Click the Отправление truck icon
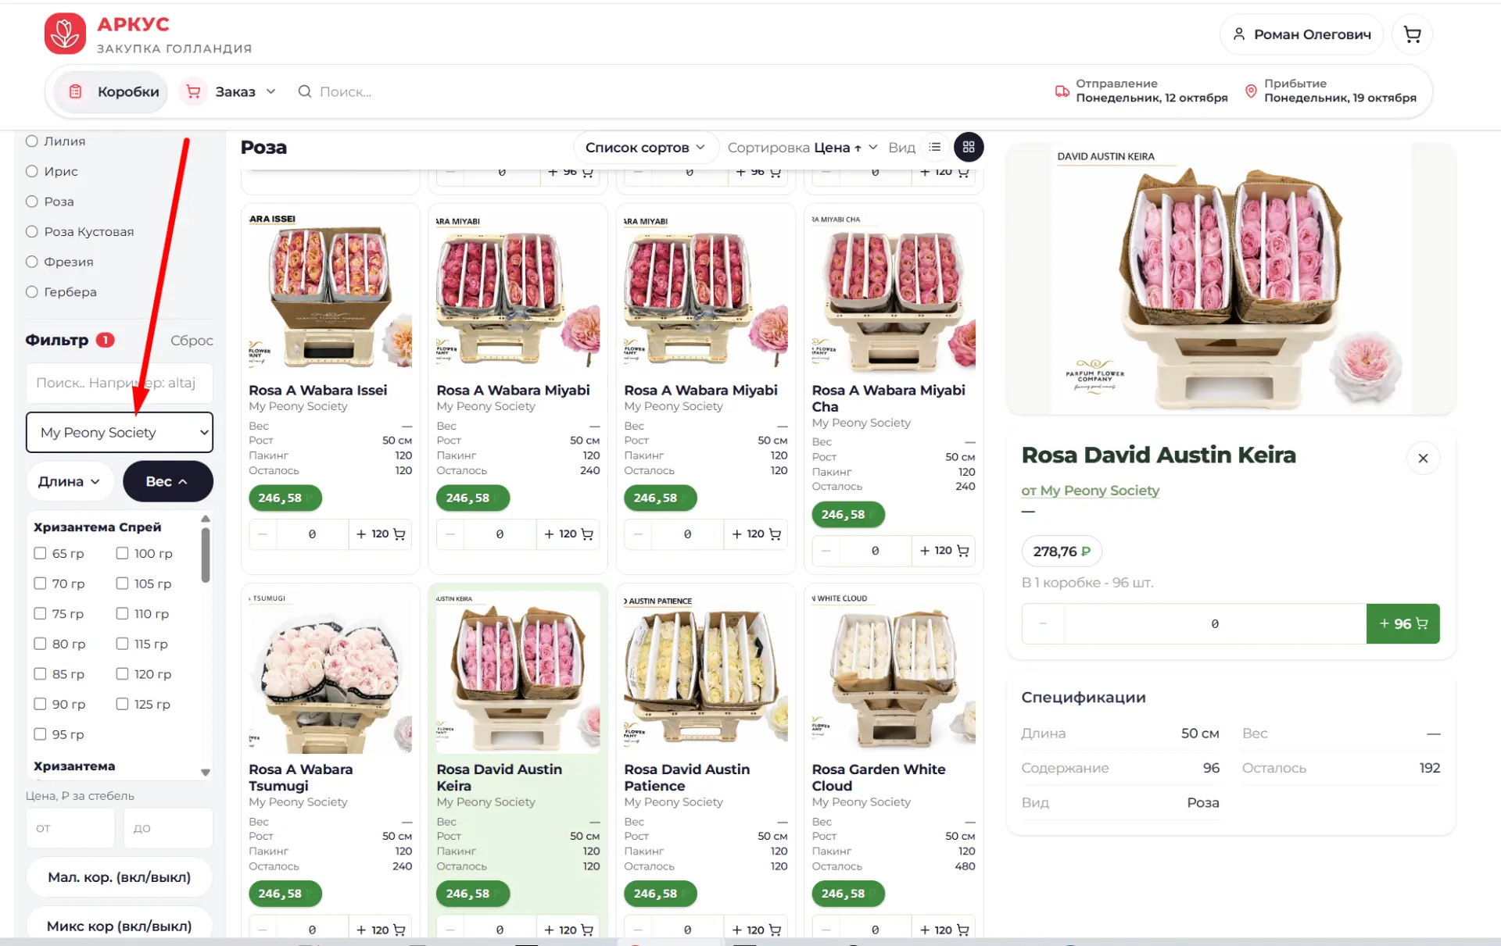Image resolution: width=1501 pixels, height=946 pixels. tap(1062, 91)
